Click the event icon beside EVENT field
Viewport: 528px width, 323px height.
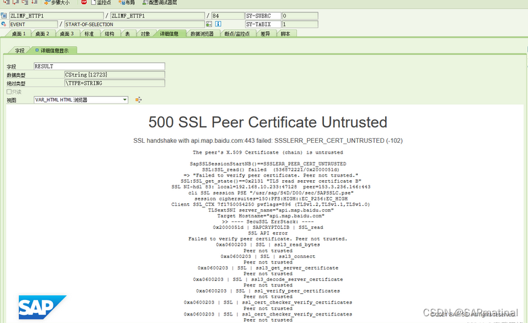point(3,24)
